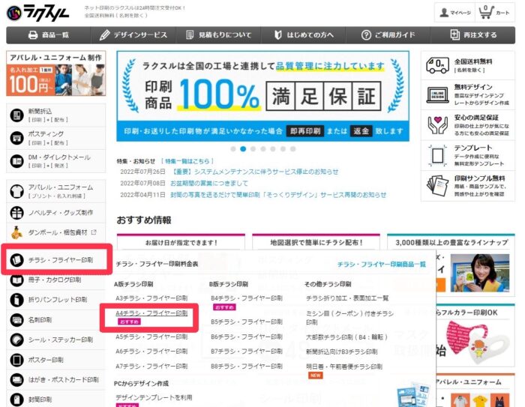
Task: Click ポスター印刷 icon
Action: point(16,360)
